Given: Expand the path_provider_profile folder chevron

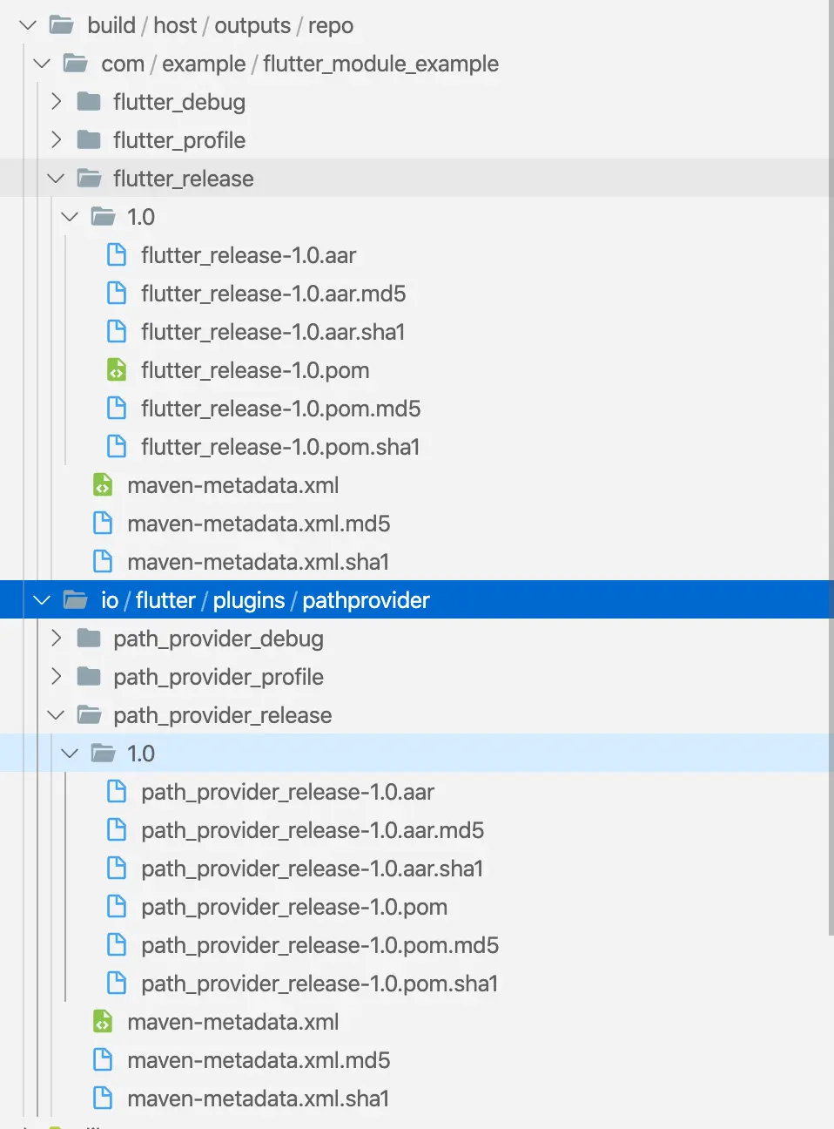Looking at the screenshot, I should 57,677.
